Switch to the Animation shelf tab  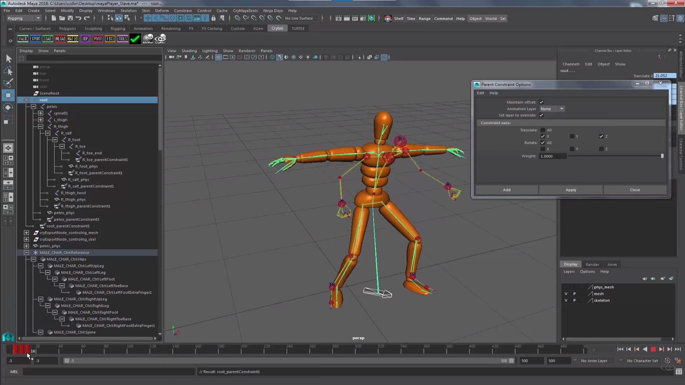[143, 29]
